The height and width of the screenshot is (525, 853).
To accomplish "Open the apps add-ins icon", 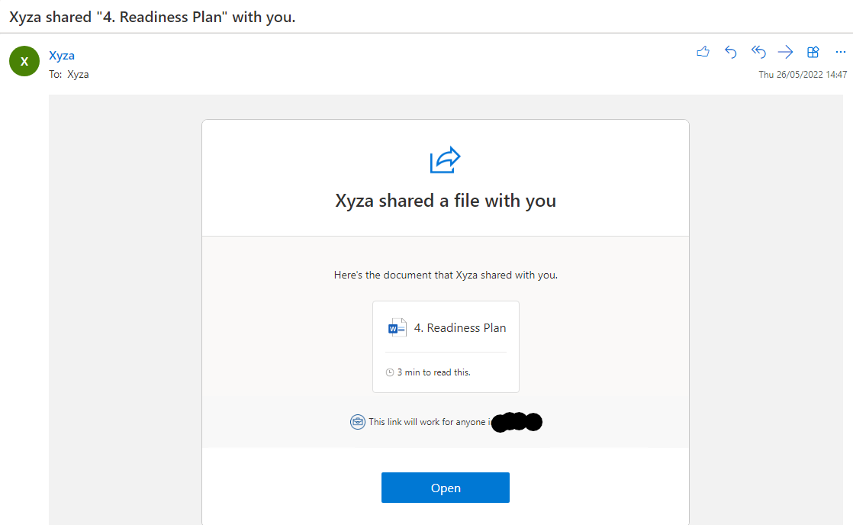I will tap(813, 52).
